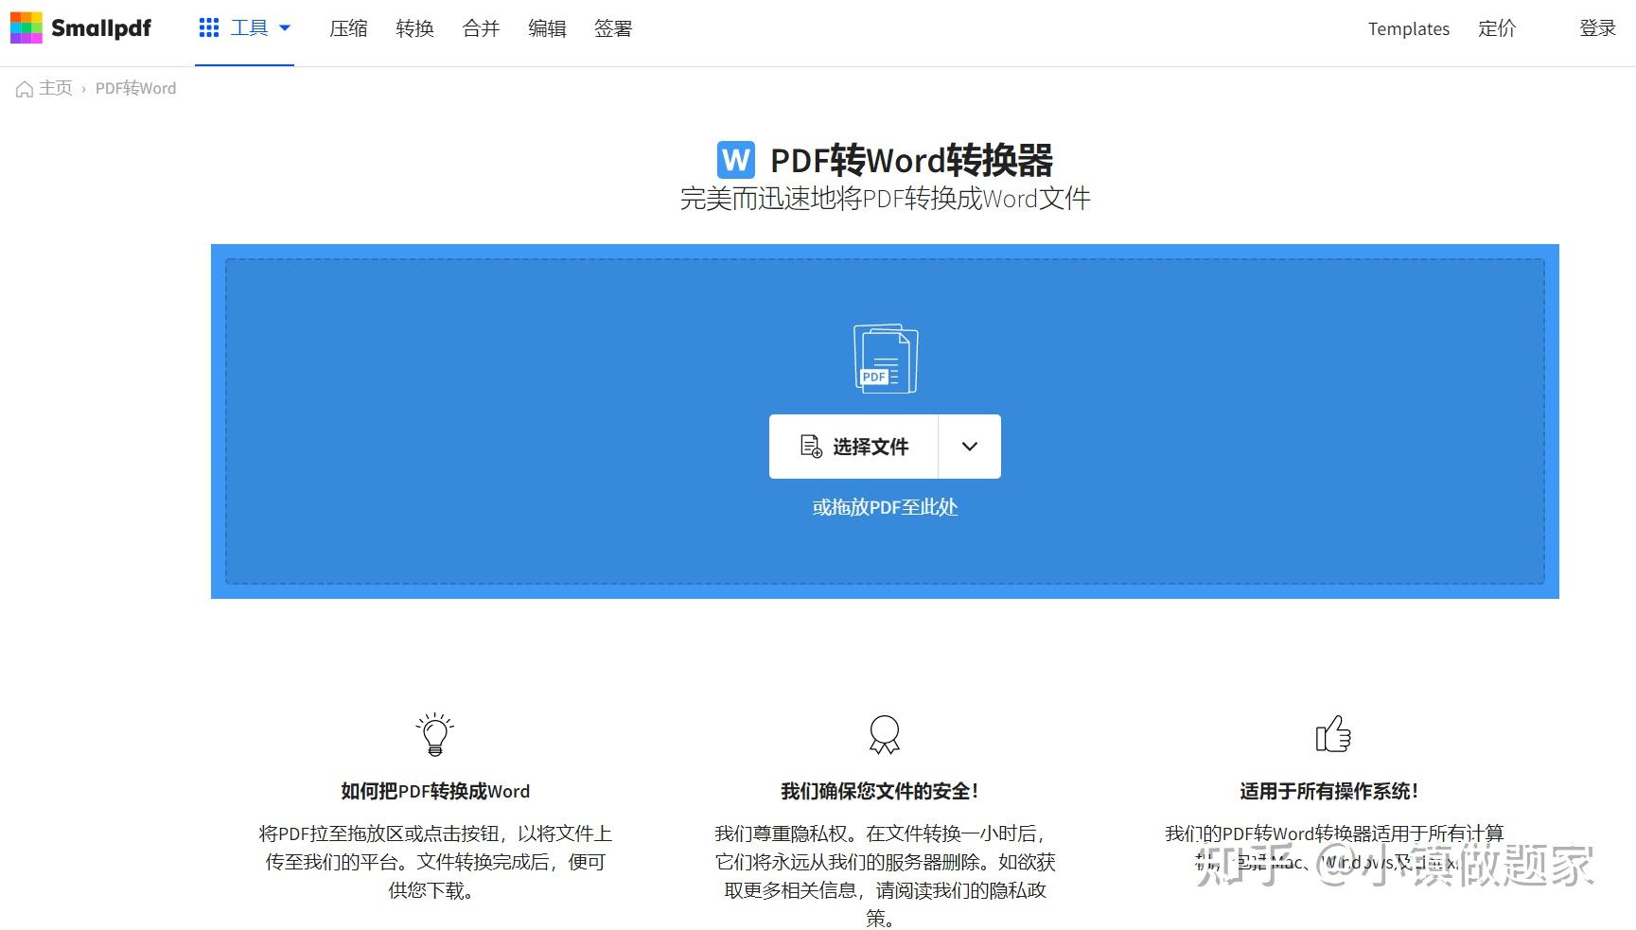Click the 选择文件 button
The height and width of the screenshot is (930, 1636).
point(853,447)
